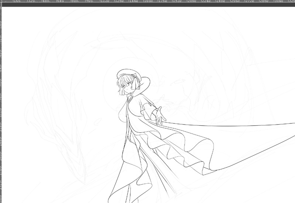Click the vertical ruler beside the canvas
This screenshot has height=203, width=295.
[1, 105]
